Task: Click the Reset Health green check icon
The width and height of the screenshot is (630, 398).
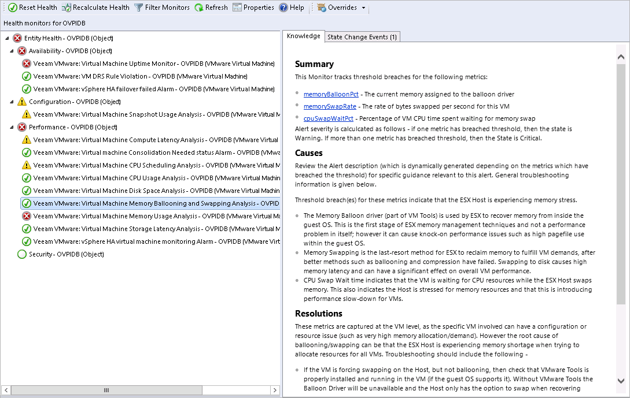Action: pyautogui.click(x=13, y=8)
